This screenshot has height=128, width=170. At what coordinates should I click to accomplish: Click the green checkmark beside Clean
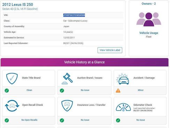(x=7, y=91)
